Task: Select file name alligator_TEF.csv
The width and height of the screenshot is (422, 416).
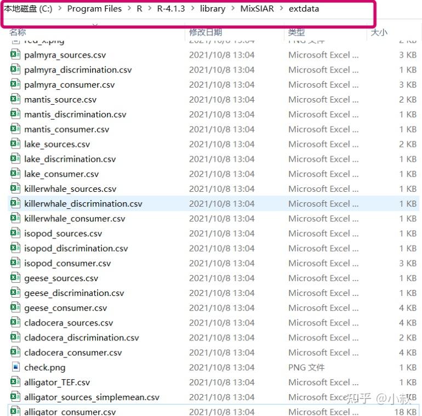Action: click(x=57, y=383)
